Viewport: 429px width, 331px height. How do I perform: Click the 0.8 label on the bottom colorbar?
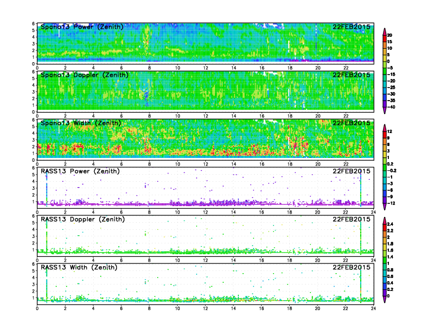tap(391, 270)
